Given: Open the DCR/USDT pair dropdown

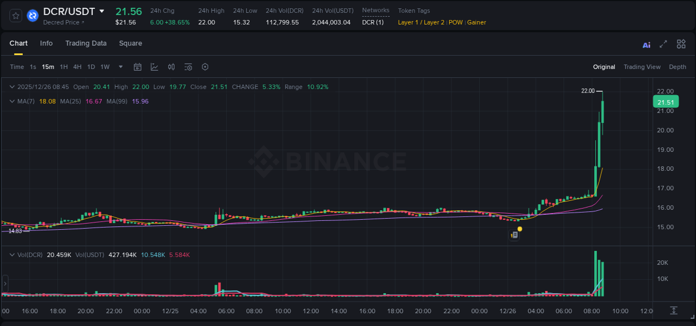Looking at the screenshot, I should click(101, 11).
